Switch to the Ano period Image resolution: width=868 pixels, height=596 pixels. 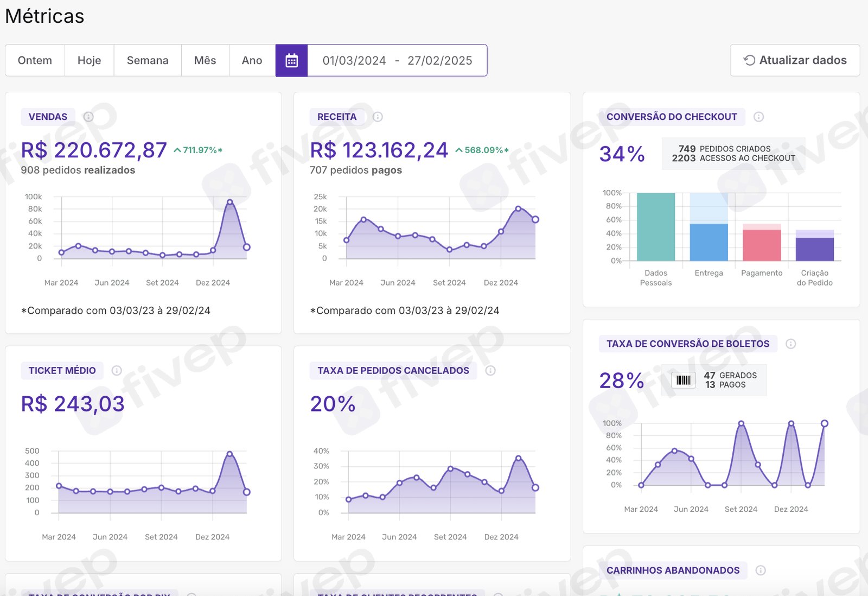[252, 60]
